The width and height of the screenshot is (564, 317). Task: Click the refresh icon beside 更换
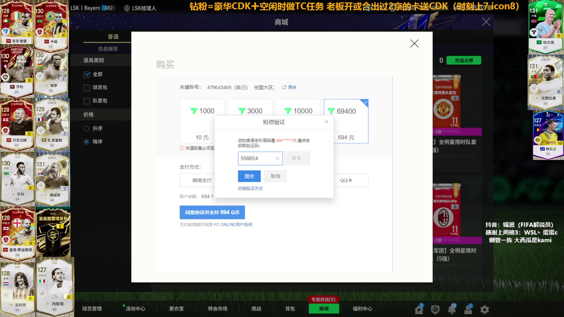coord(284,87)
